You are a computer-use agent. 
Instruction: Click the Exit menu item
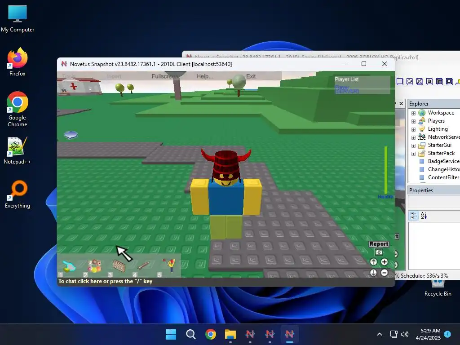pyautogui.click(x=251, y=76)
